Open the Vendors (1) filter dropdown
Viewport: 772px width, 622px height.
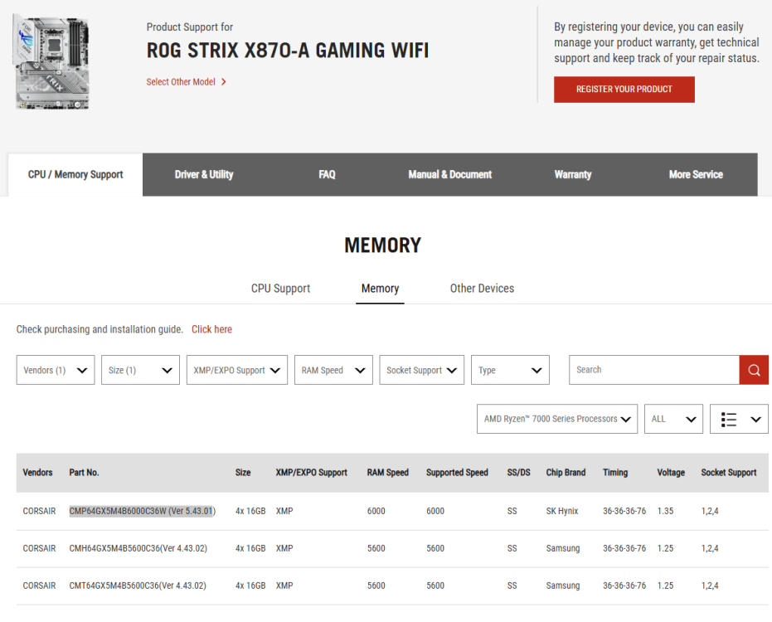56,370
